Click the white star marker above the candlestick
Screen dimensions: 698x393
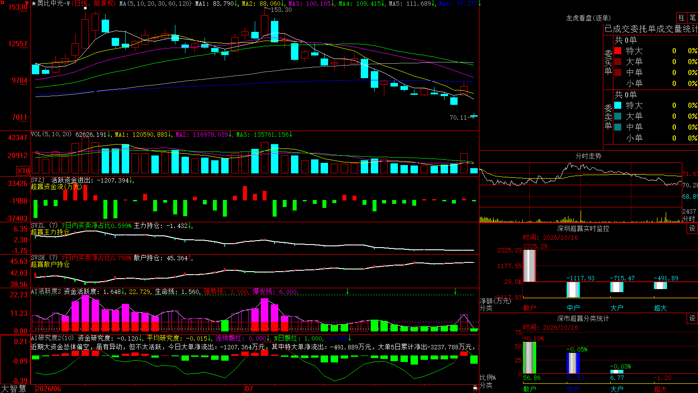coord(86,8)
